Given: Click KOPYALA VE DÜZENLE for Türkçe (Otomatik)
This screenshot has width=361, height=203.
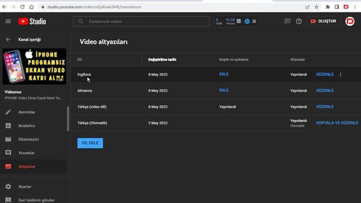Looking at the screenshot, I should (x=337, y=123).
